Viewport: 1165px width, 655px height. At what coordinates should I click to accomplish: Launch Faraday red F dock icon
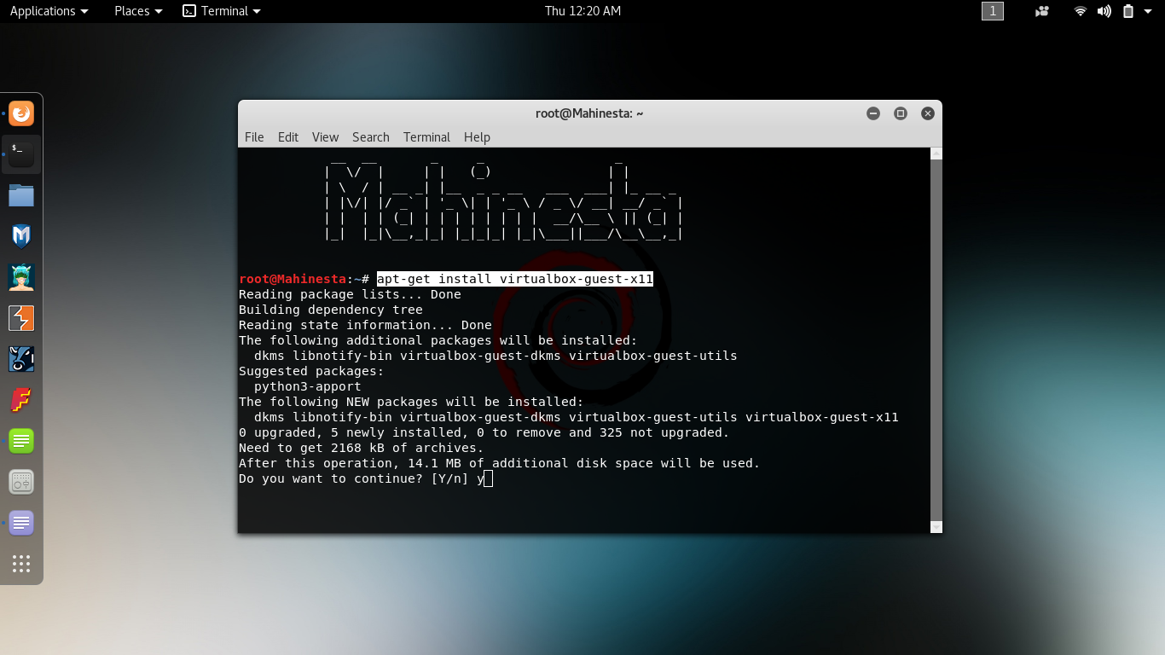[21, 400]
